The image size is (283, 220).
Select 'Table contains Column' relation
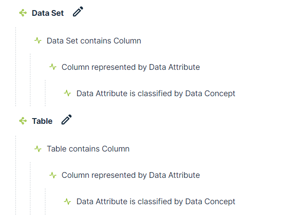(88, 149)
